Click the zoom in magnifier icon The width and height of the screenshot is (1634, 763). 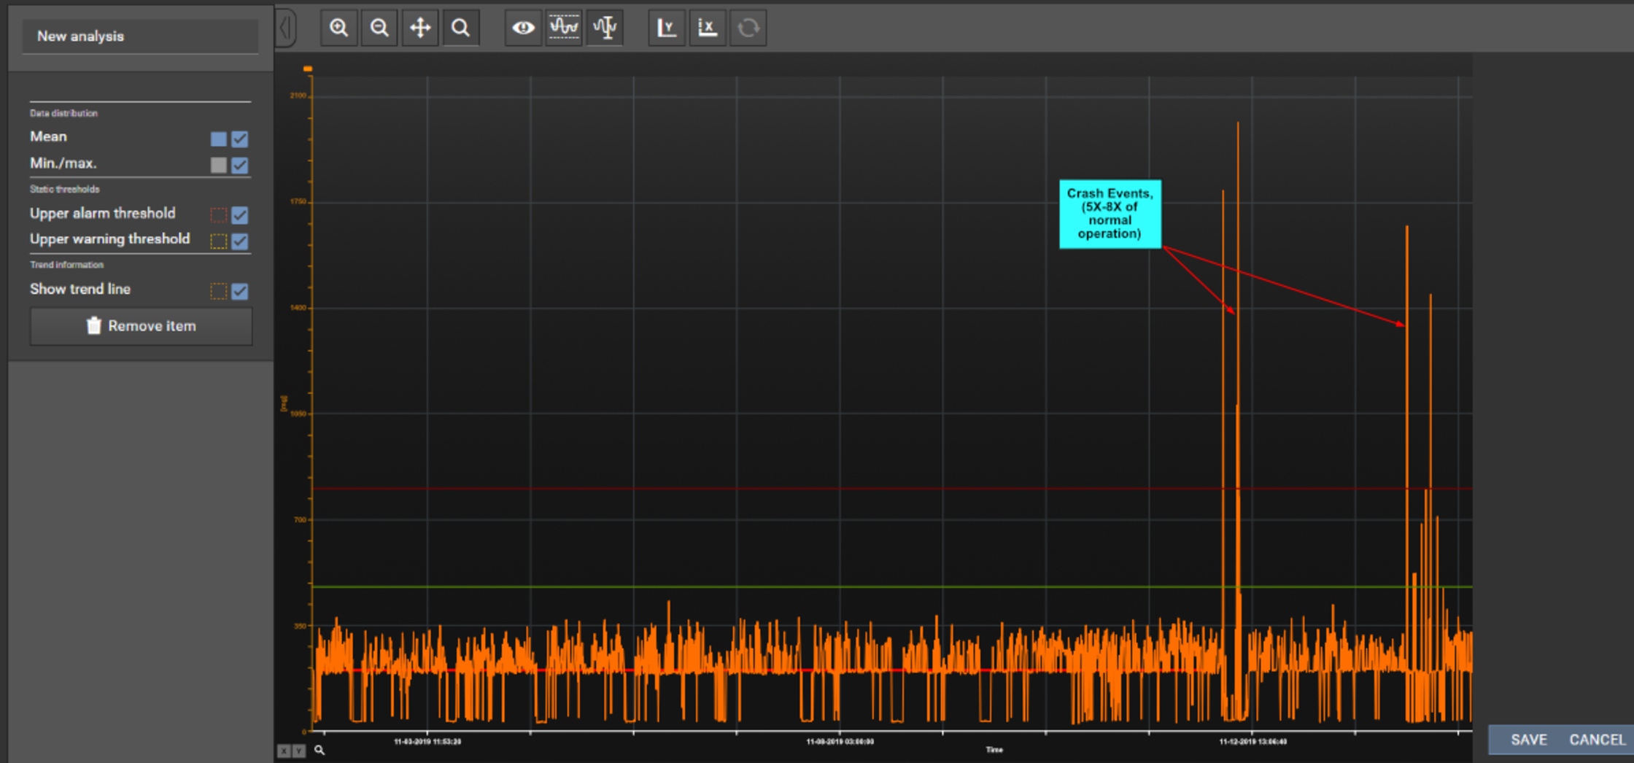click(x=339, y=28)
